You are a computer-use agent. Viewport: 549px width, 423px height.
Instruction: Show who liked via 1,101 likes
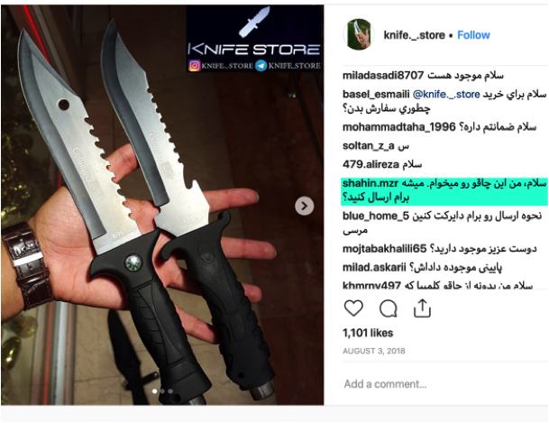pos(368,333)
